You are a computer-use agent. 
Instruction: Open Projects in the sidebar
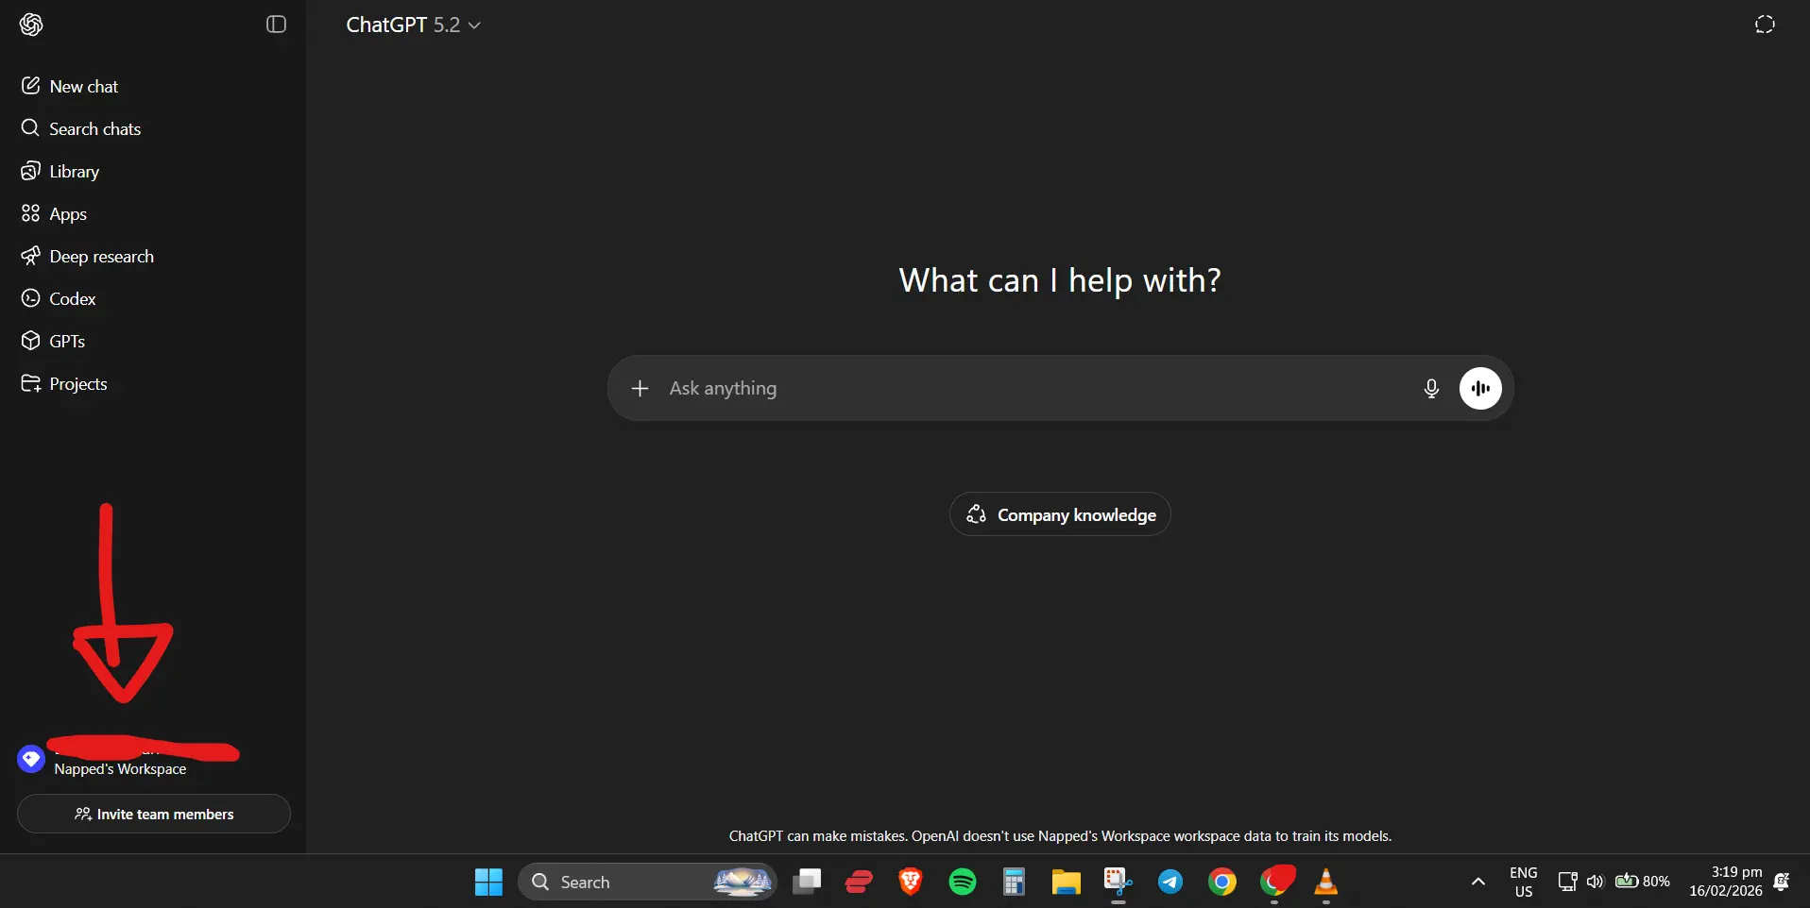[153, 383]
